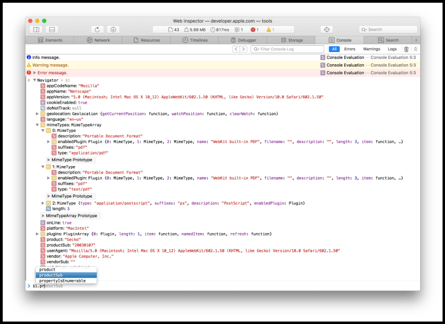Open the Debugger tab

pyautogui.click(x=243, y=40)
